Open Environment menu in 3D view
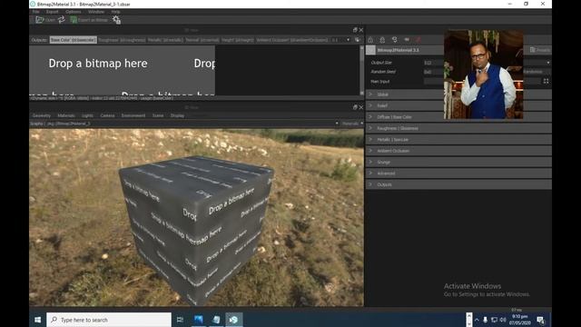 133,115
